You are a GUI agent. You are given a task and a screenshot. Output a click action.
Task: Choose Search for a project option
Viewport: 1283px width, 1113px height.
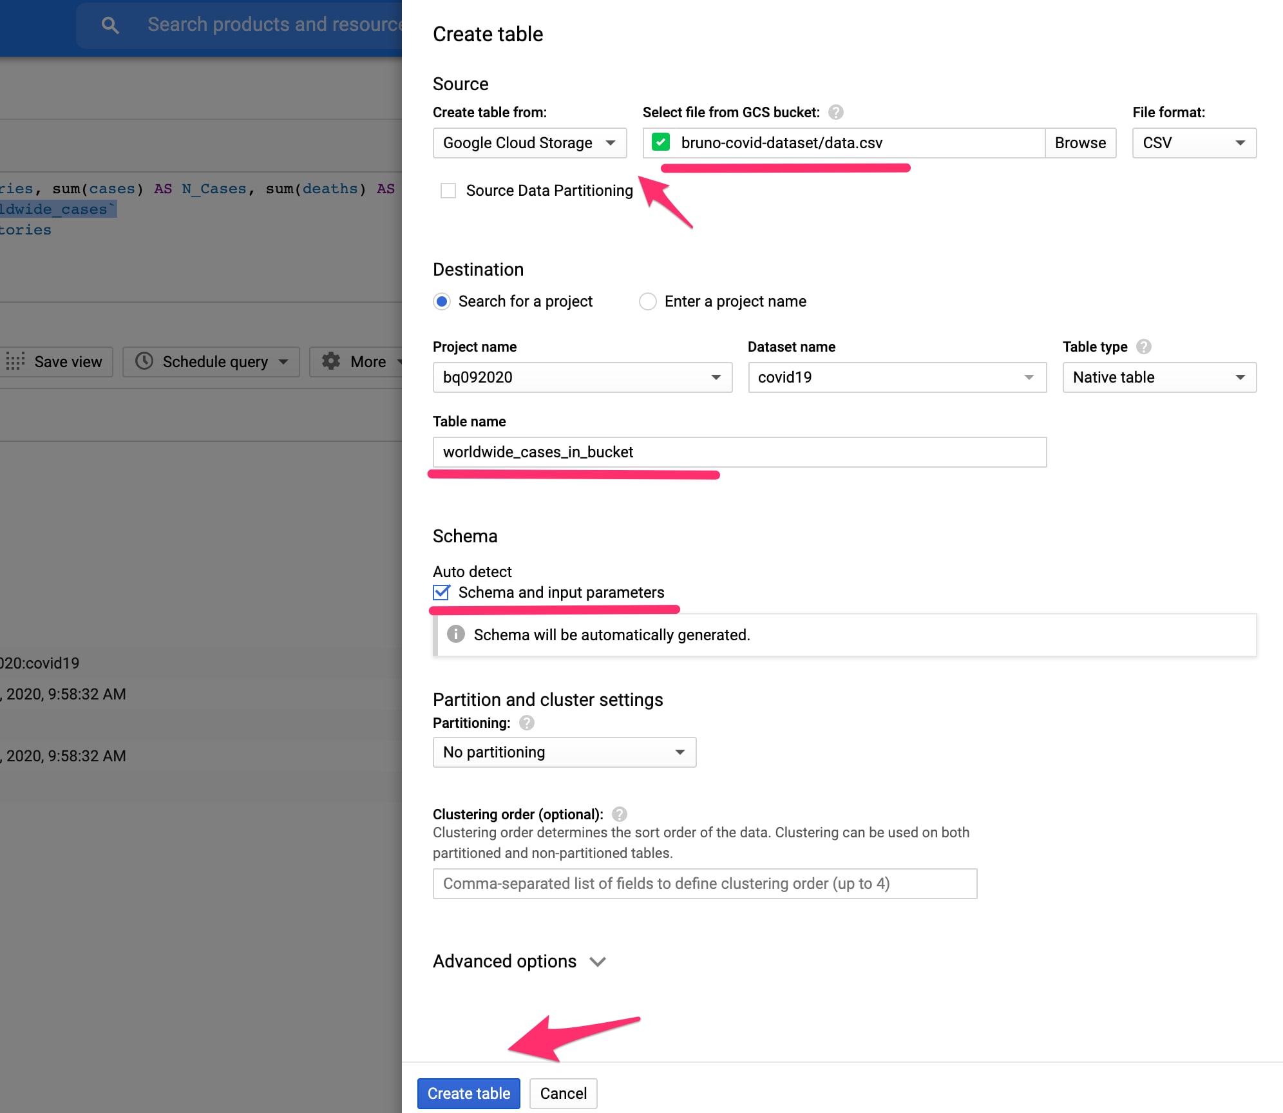(x=442, y=301)
